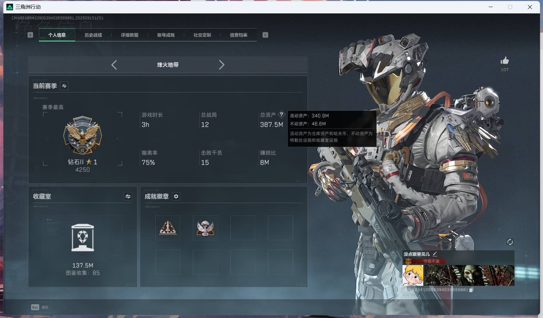Open the 账号成就 tab
The height and width of the screenshot is (318, 543).
[166, 35]
